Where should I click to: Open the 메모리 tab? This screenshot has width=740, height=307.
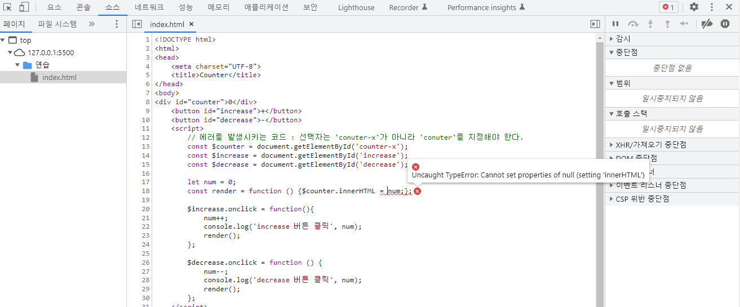point(219,7)
